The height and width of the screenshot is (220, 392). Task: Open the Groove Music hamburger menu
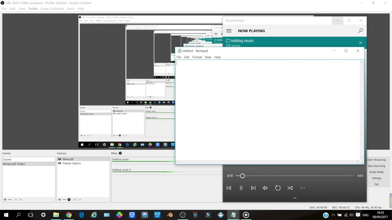pyautogui.click(x=229, y=31)
